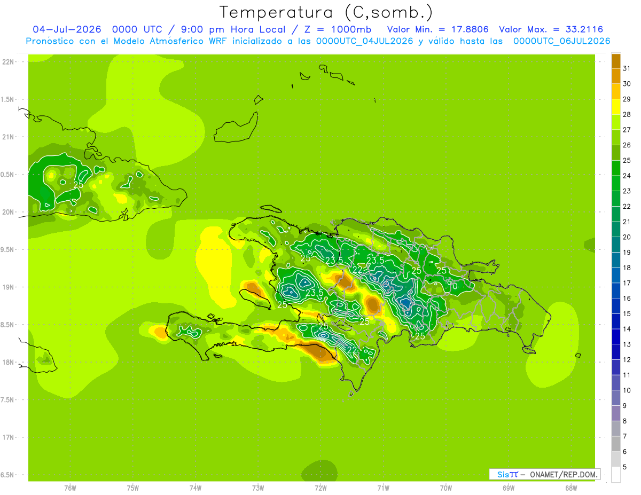The height and width of the screenshot is (495, 641).
Task: Click the orange swatch between 30 and 31
Action: coord(616,76)
